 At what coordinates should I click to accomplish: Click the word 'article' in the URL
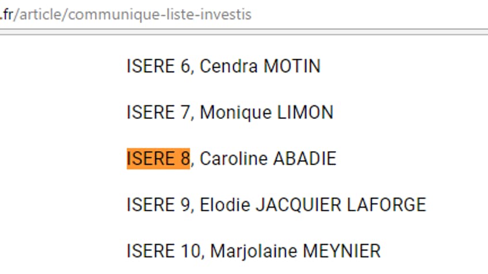click(x=40, y=14)
